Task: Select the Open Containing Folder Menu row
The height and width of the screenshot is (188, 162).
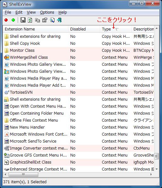Action: (78, 113)
